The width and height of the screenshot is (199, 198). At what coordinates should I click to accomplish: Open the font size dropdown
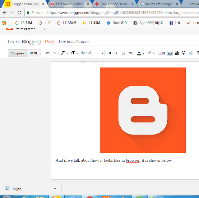(x=74, y=53)
